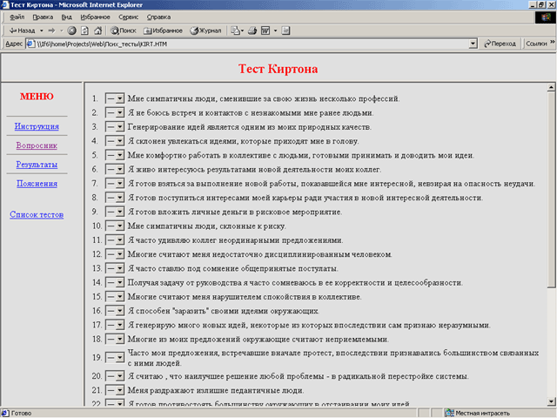The width and height of the screenshot is (557, 418).
Task: Open the Правка menu
Action: click(43, 17)
